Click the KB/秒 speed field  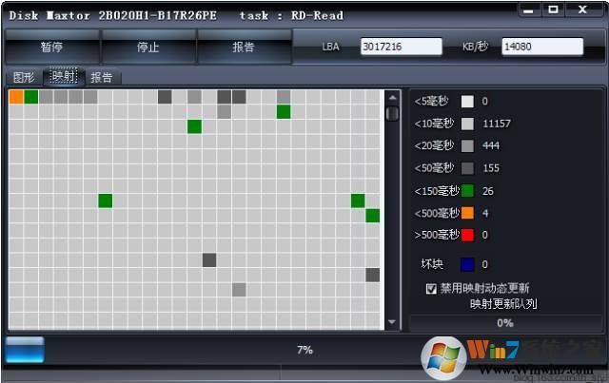point(542,47)
